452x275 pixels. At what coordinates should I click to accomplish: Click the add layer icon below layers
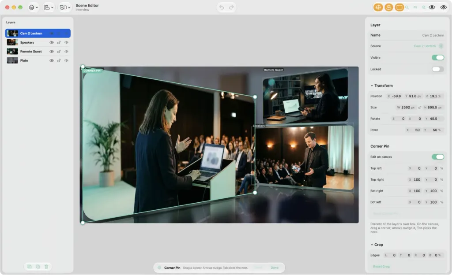click(30, 267)
